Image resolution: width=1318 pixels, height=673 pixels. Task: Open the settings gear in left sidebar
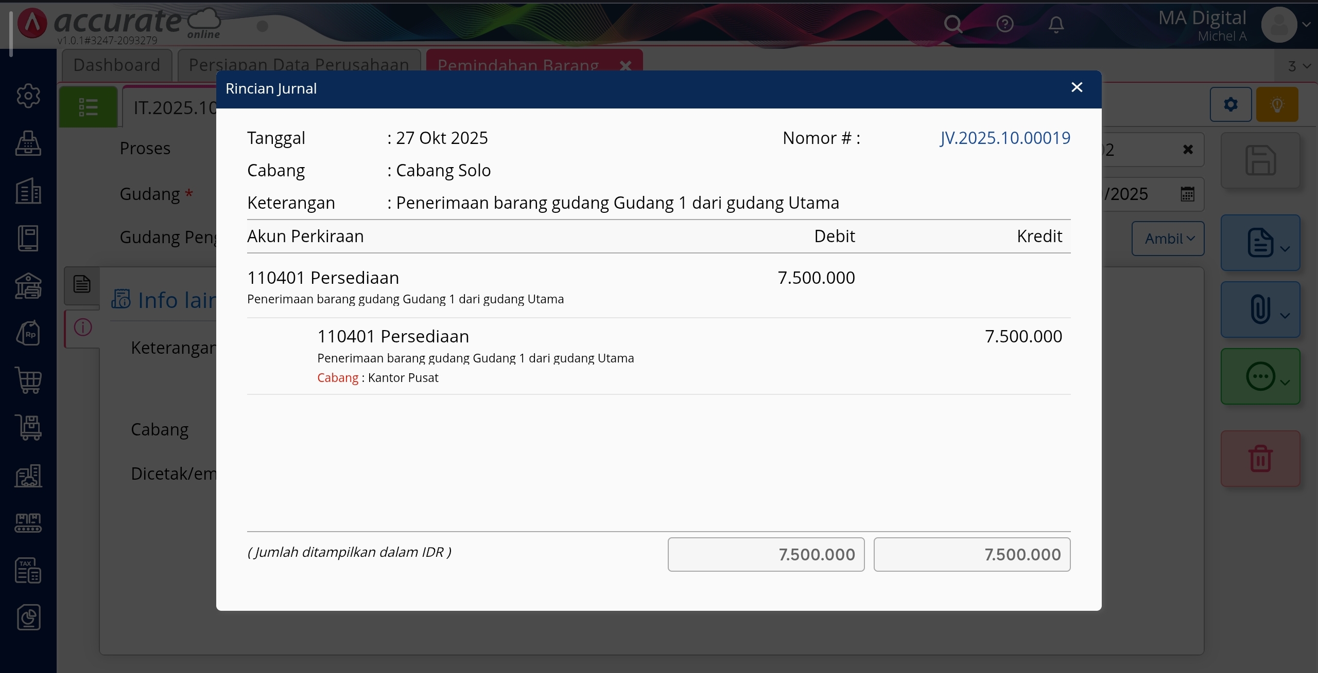[28, 96]
